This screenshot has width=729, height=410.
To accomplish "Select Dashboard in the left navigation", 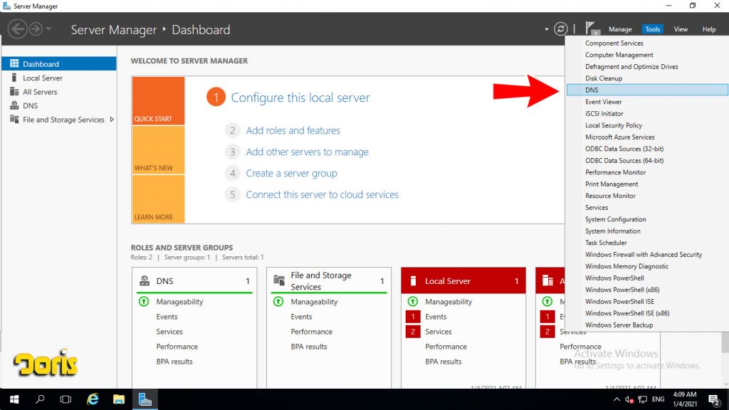I will (59, 63).
